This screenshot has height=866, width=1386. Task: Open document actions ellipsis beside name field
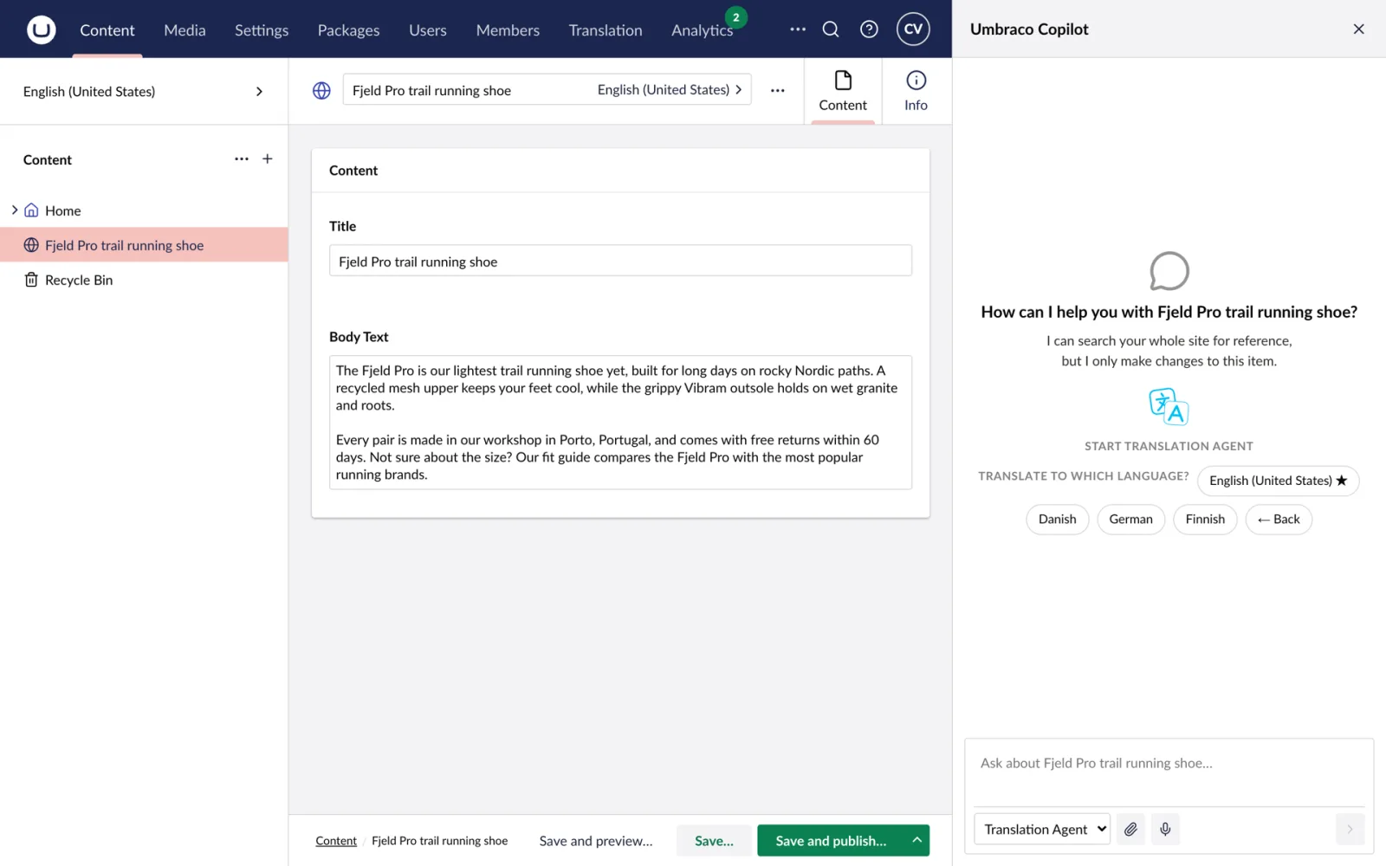[778, 90]
